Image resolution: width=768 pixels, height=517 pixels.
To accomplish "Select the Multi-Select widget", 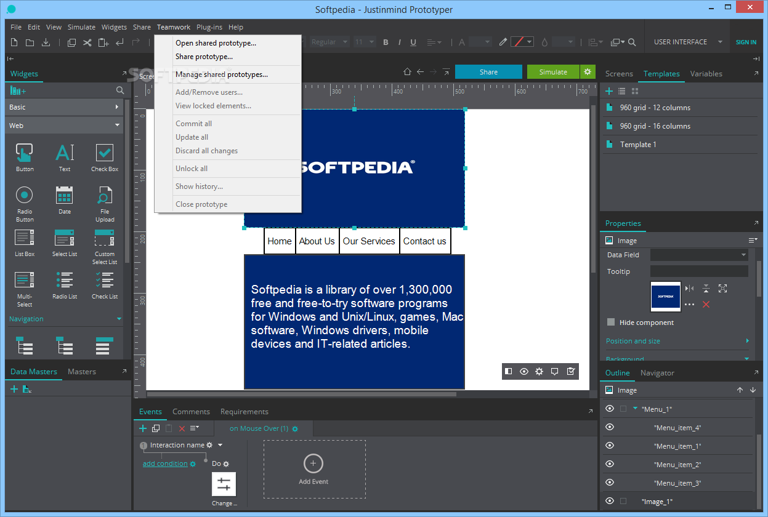I will click(25, 289).
